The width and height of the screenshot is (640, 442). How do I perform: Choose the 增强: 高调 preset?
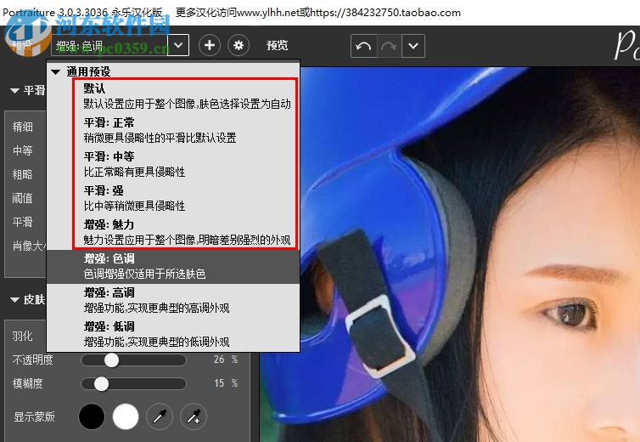point(173,300)
